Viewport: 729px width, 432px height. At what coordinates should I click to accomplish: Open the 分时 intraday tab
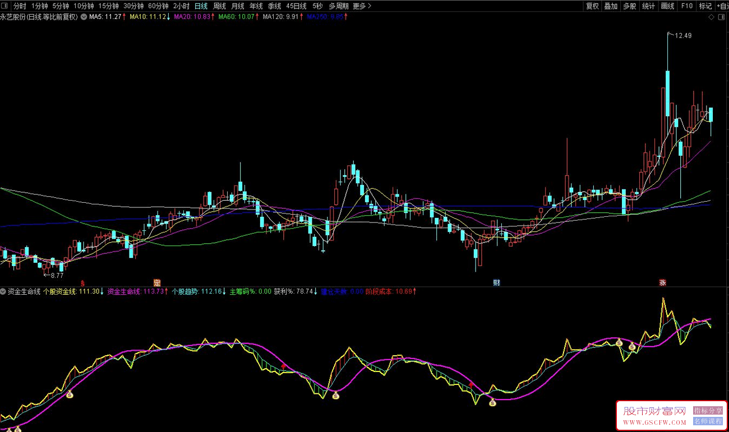pyautogui.click(x=20, y=6)
